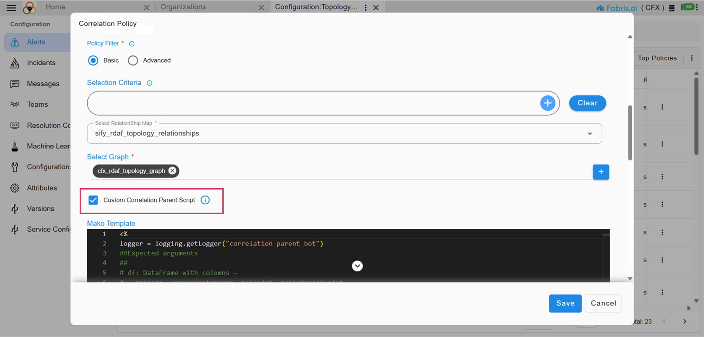
Task: Add a graph using the square plus button
Action: pos(601,172)
